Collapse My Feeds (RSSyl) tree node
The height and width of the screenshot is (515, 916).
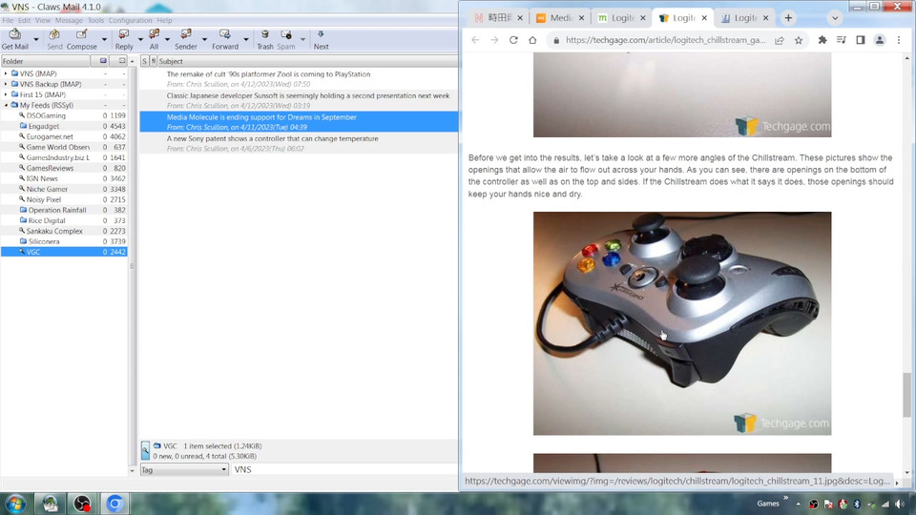tap(7, 105)
